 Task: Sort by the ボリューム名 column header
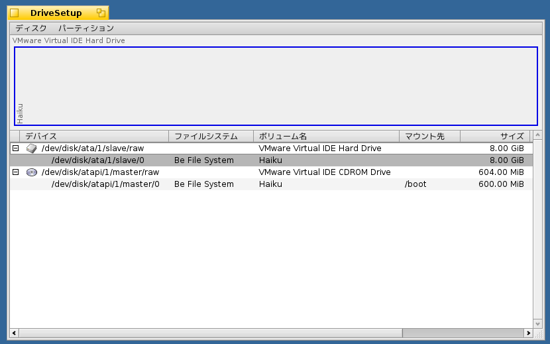point(327,136)
